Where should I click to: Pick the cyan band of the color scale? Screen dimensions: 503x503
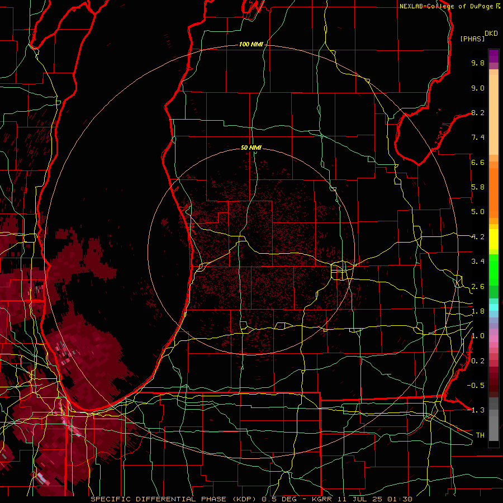pyautogui.click(x=493, y=307)
